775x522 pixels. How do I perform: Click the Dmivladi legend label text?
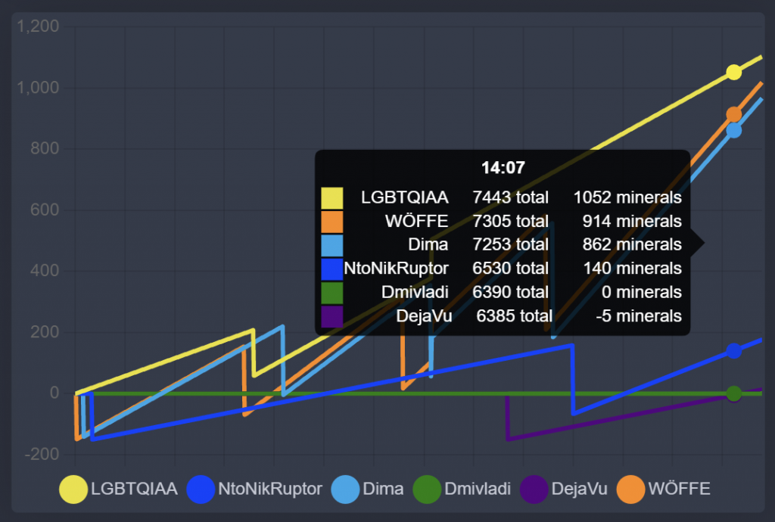(478, 489)
